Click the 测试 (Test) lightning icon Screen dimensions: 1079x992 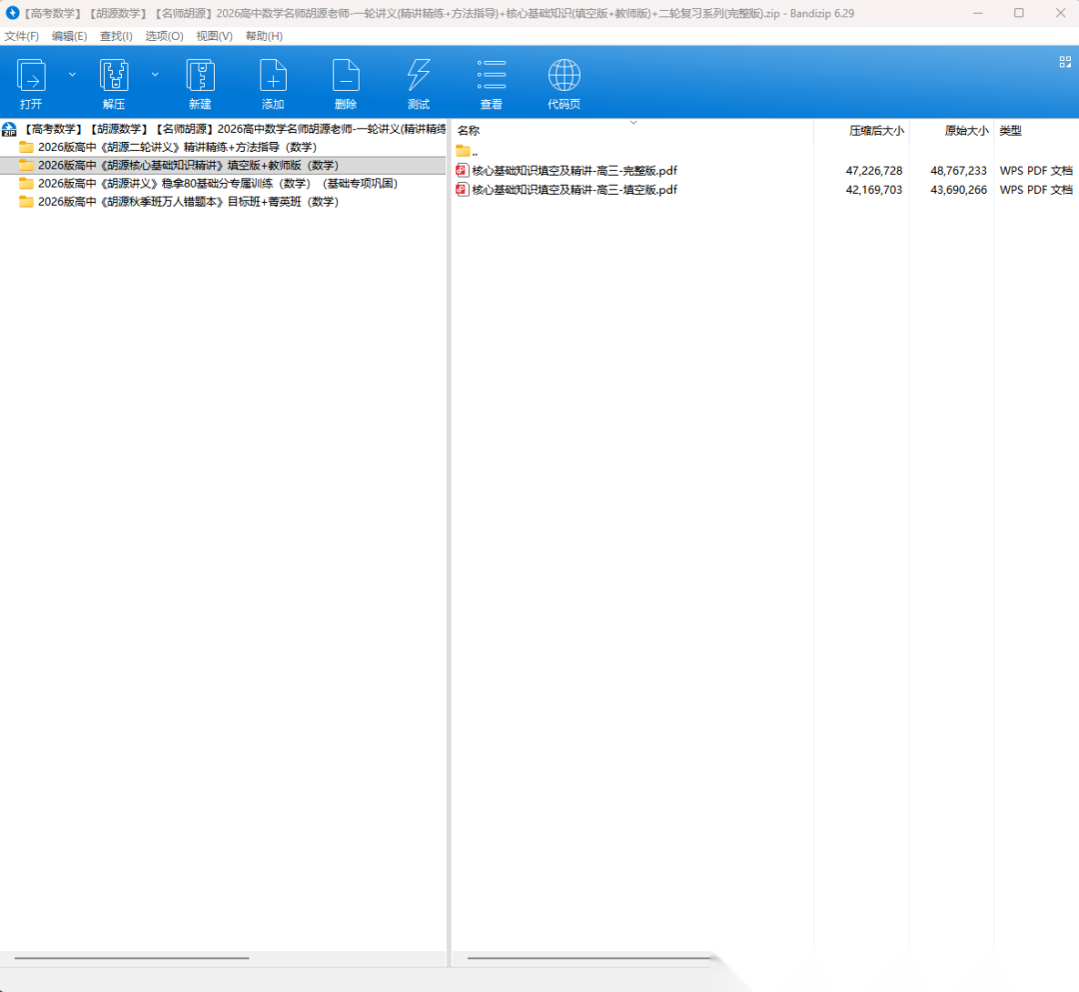[419, 77]
